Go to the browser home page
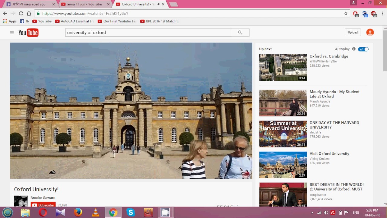 click(29, 13)
